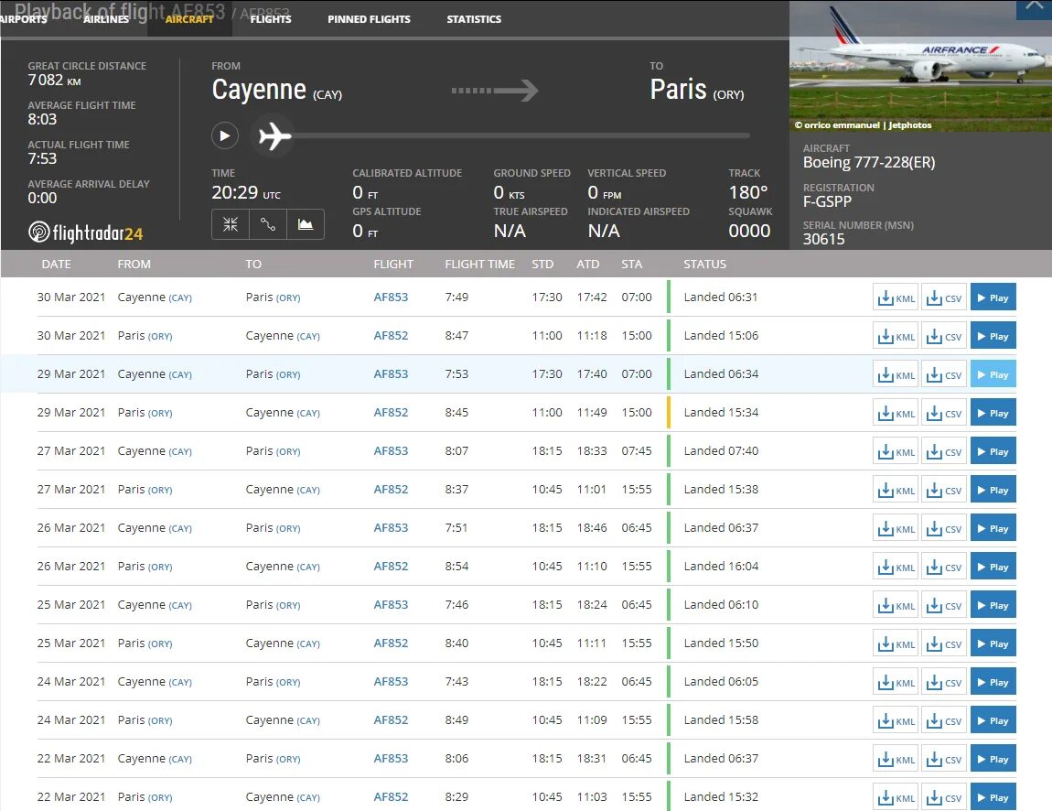
Task: Download KML for flight landed 06:10
Action: tap(896, 606)
